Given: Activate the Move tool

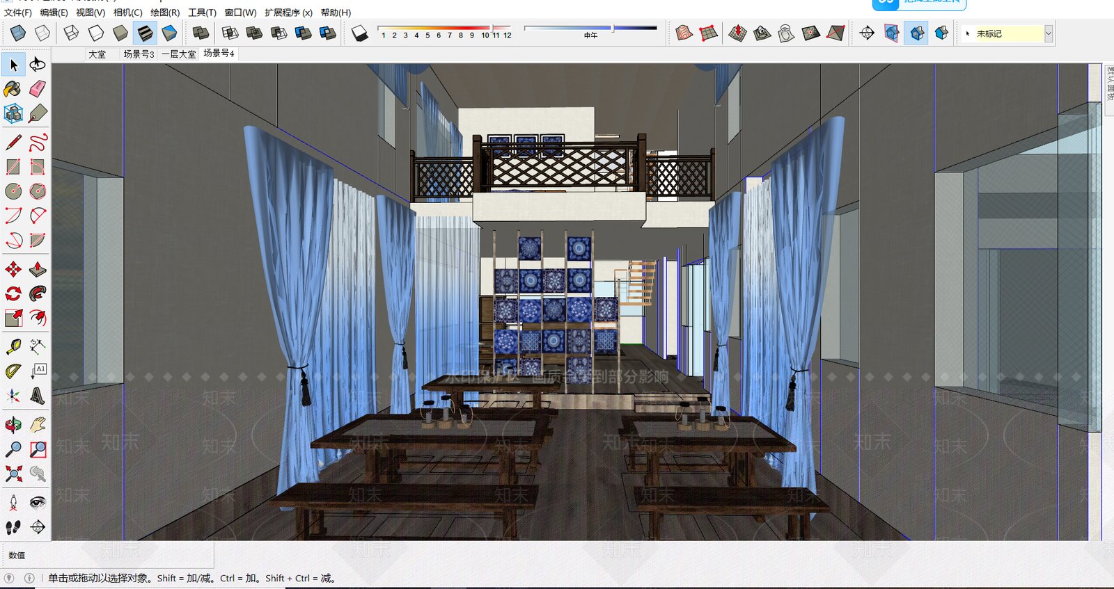Looking at the screenshot, I should (13, 269).
